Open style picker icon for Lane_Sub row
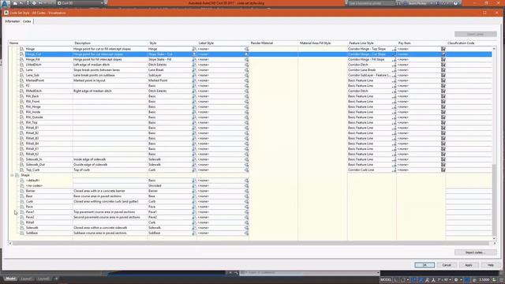 coord(194,76)
